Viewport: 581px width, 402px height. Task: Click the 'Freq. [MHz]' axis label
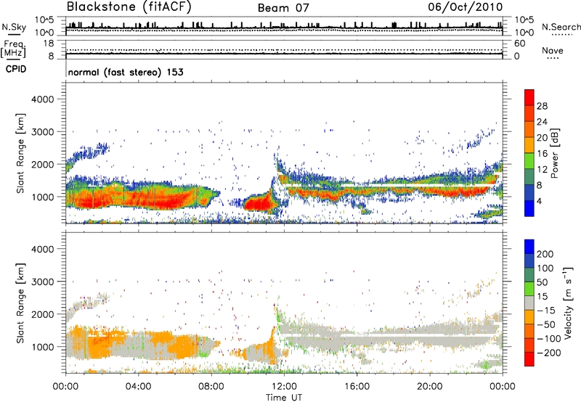coord(13,49)
